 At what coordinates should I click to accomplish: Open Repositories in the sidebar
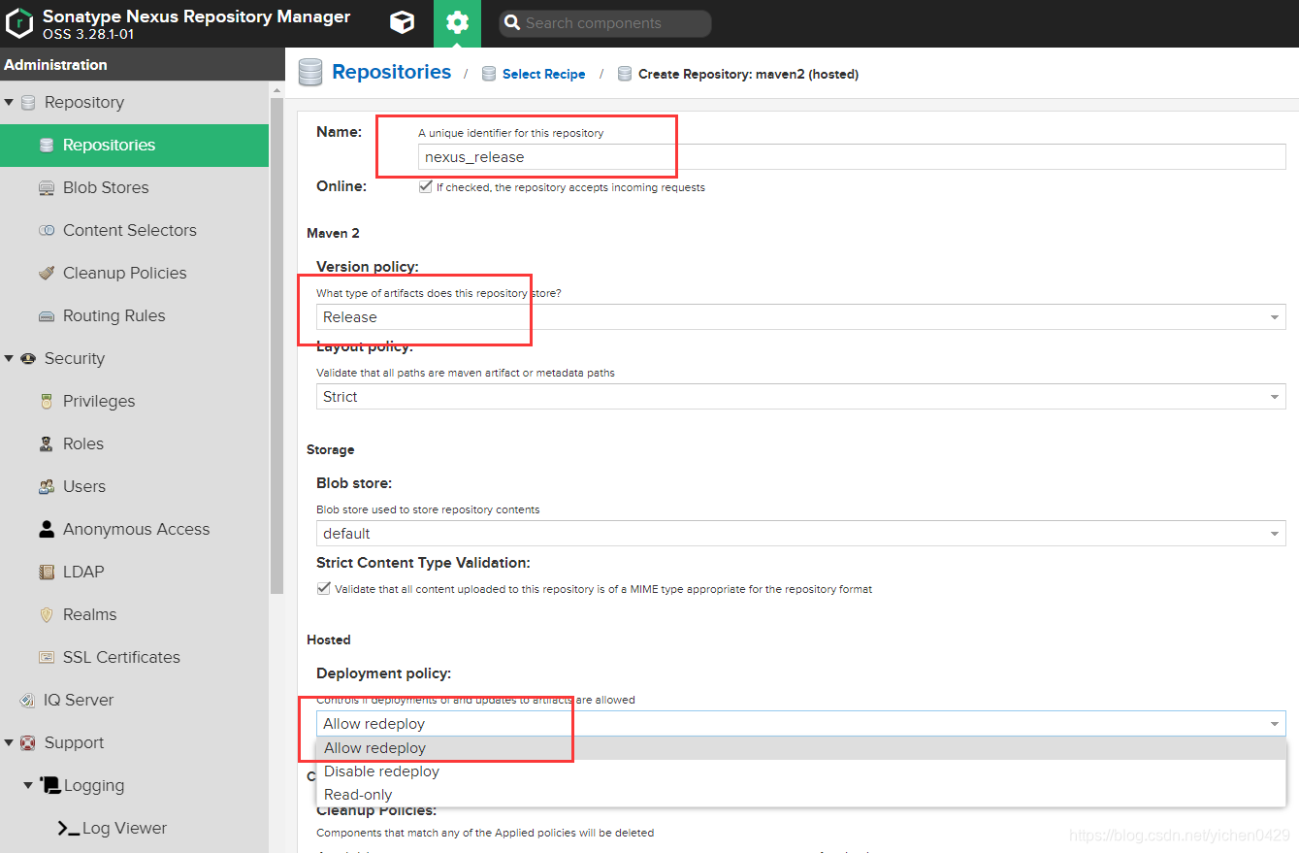tap(134, 146)
